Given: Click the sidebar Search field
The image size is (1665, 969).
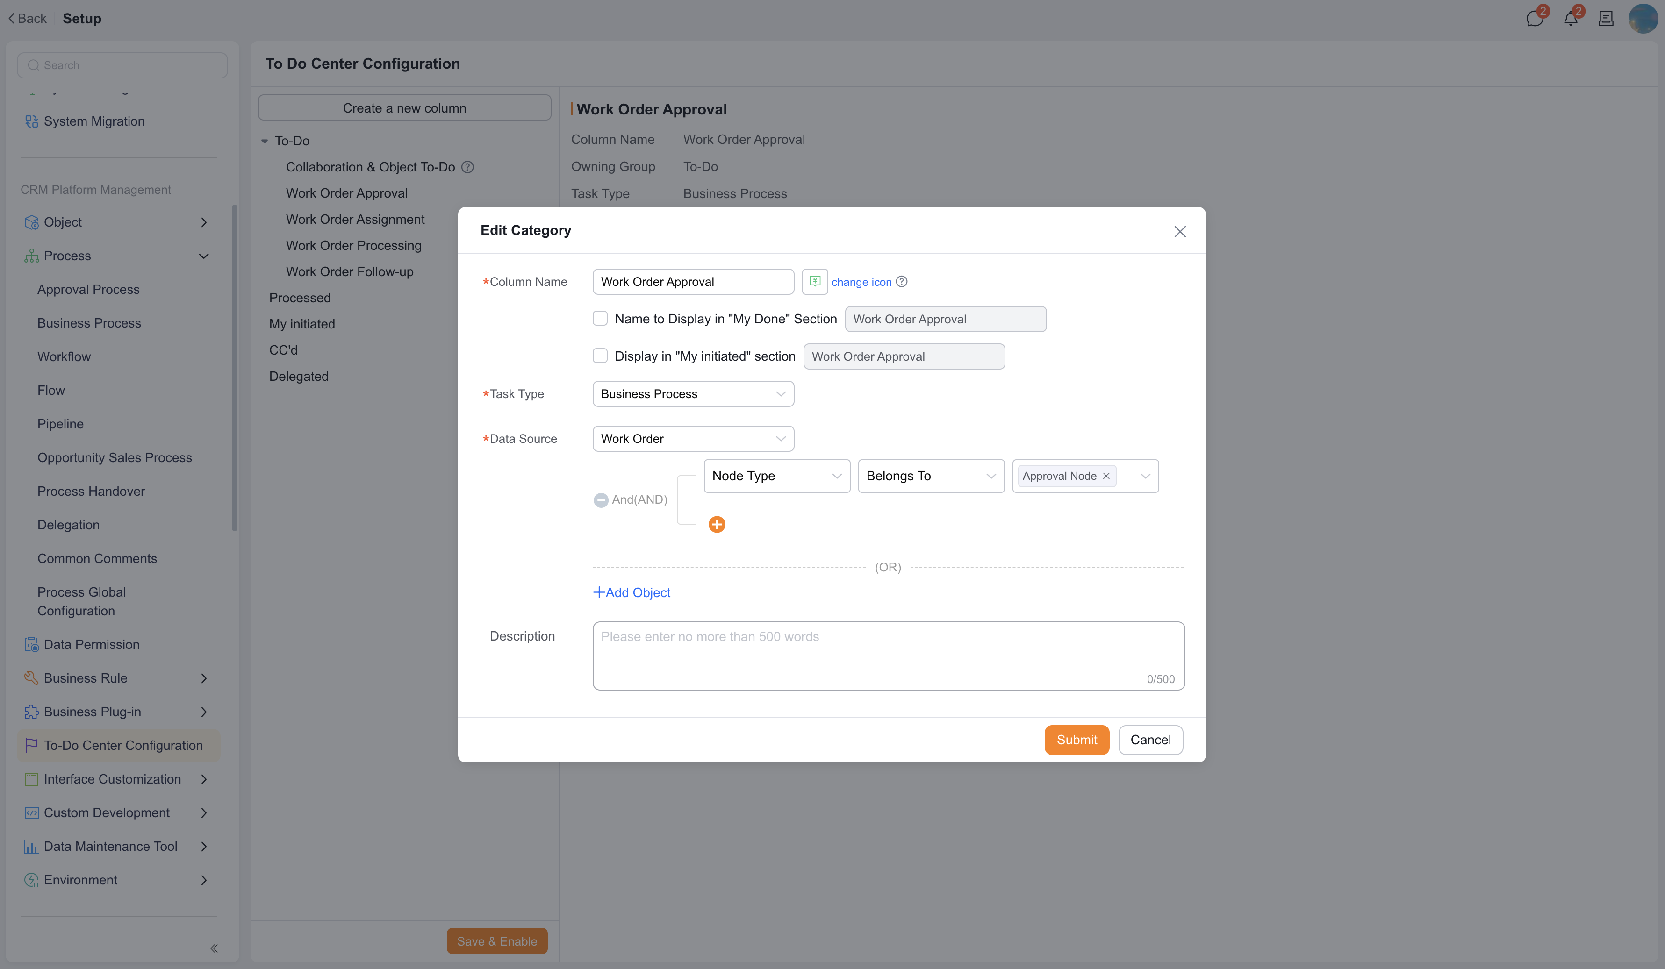Looking at the screenshot, I should click(122, 65).
